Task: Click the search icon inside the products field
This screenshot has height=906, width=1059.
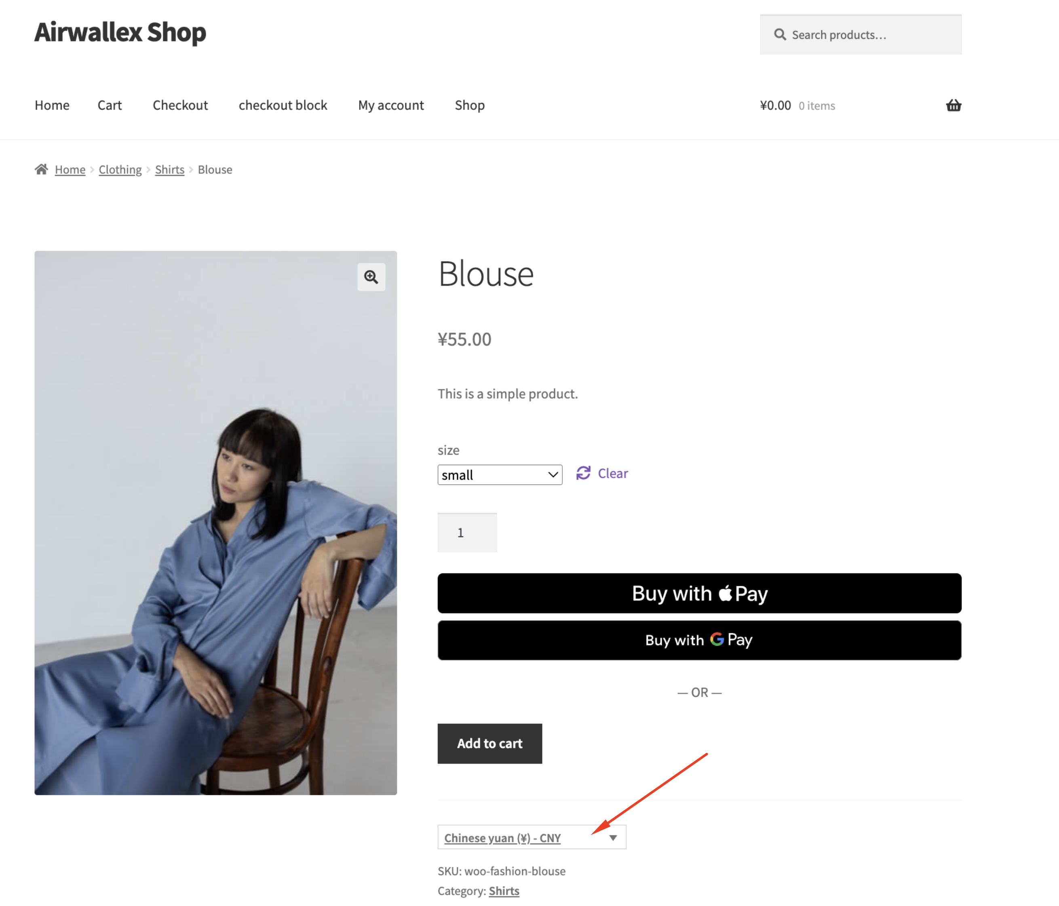Action: pyautogui.click(x=780, y=34)
